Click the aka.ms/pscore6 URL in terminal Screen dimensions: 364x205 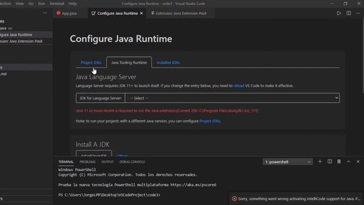[x=193, y=184]
